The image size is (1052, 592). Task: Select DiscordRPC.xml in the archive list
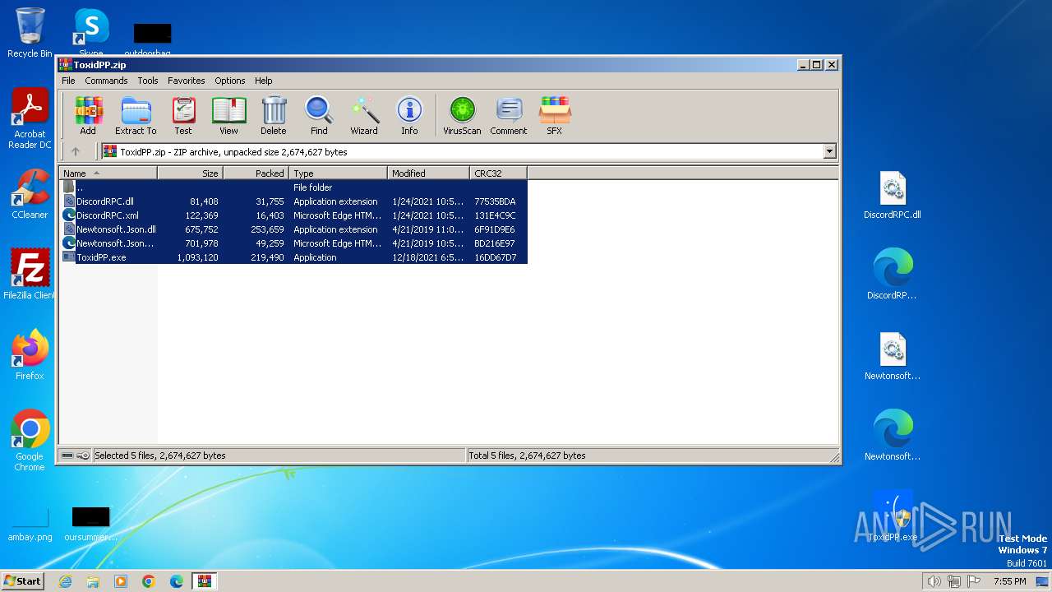point(293,215)
